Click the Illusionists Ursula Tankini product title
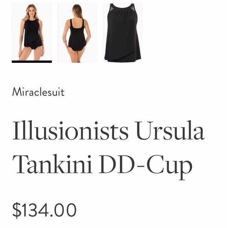The height and width of the screenshot is (228, 228). [x=108, y=150]
